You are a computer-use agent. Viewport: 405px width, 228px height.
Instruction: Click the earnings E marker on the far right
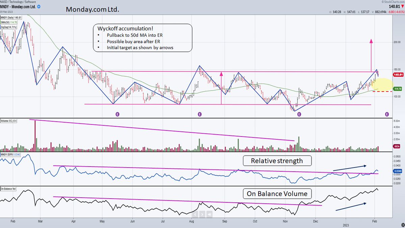click(386, 115)
